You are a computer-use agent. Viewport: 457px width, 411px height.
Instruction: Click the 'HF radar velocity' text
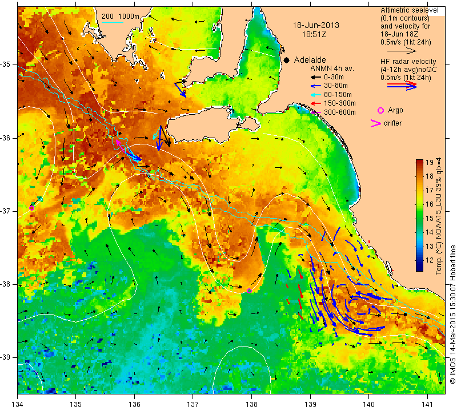[408, 62]
